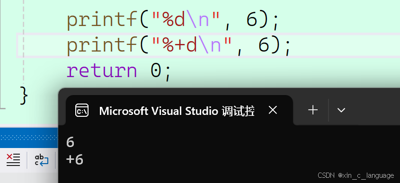This screenshot has width=400, height=183.
Task: Click the closing brace of the function
Action: tap(24, 96)
